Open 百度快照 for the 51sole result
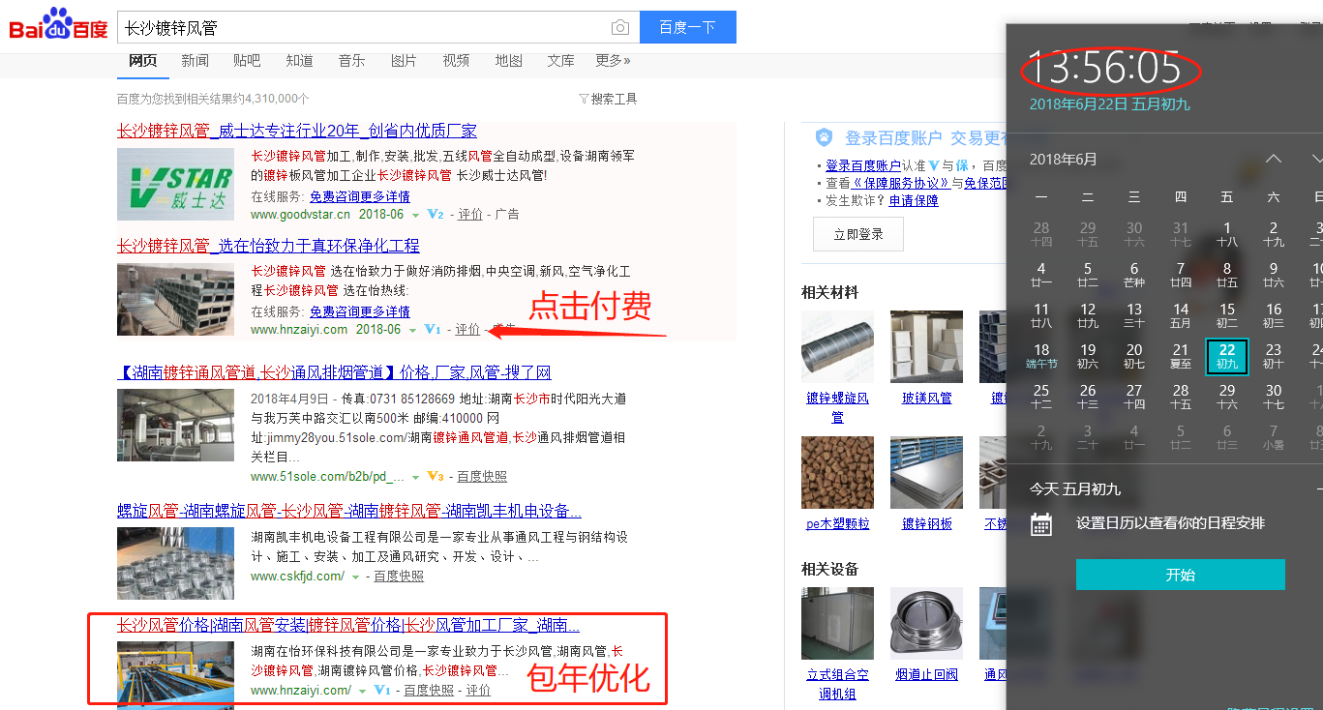The width and height of the screenshot is (1323, 710). point(482,476)
